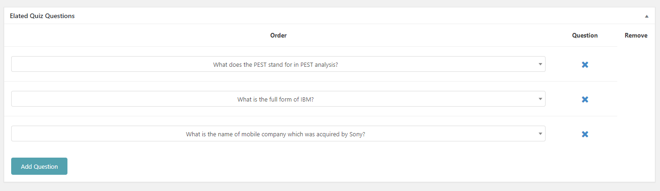Delete the IBM full form question
This screenshot has width=660, height=191.
point(585,99)
